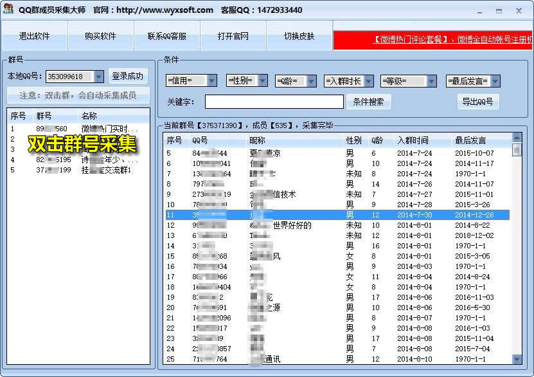Select member row 6 dated 2014-11-17
This screenshot has height=377, width=534.
point(337,163)
